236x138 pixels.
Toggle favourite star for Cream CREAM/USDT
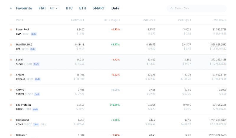click(x=11, y=75)
